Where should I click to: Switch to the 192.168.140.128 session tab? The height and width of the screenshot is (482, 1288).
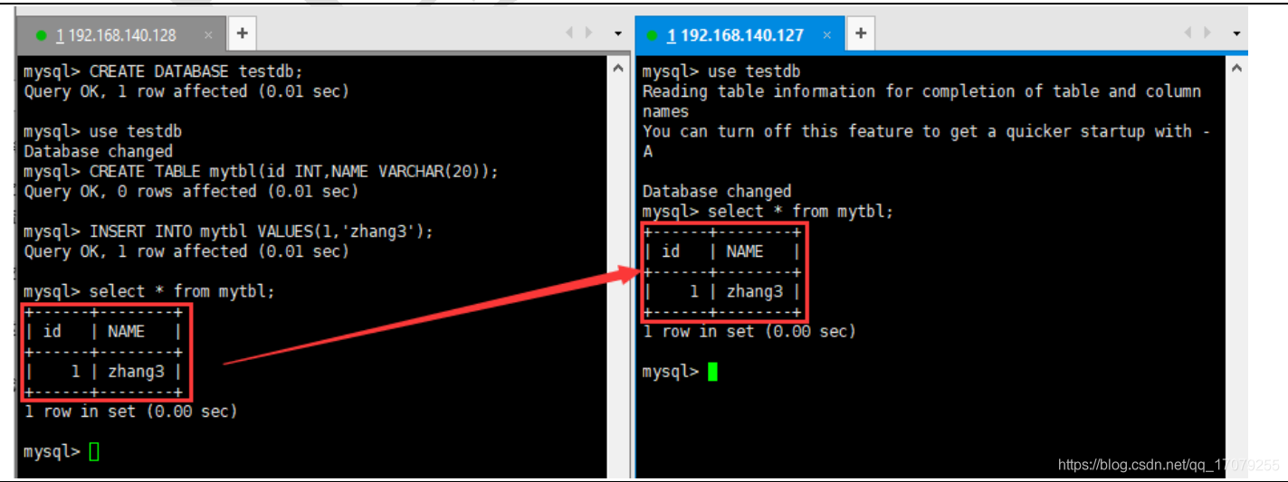[x=116, y=35]
